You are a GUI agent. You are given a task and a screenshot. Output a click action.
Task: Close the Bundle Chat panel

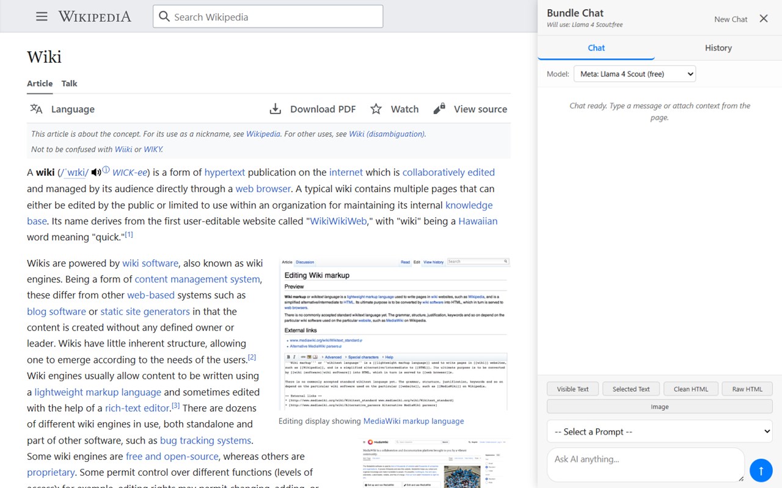coord(764,18)
